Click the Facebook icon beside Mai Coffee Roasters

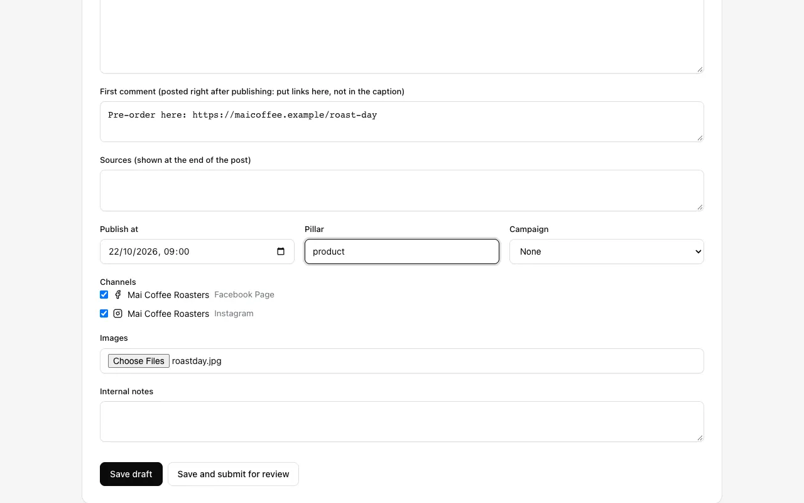[x=117, y=295]
